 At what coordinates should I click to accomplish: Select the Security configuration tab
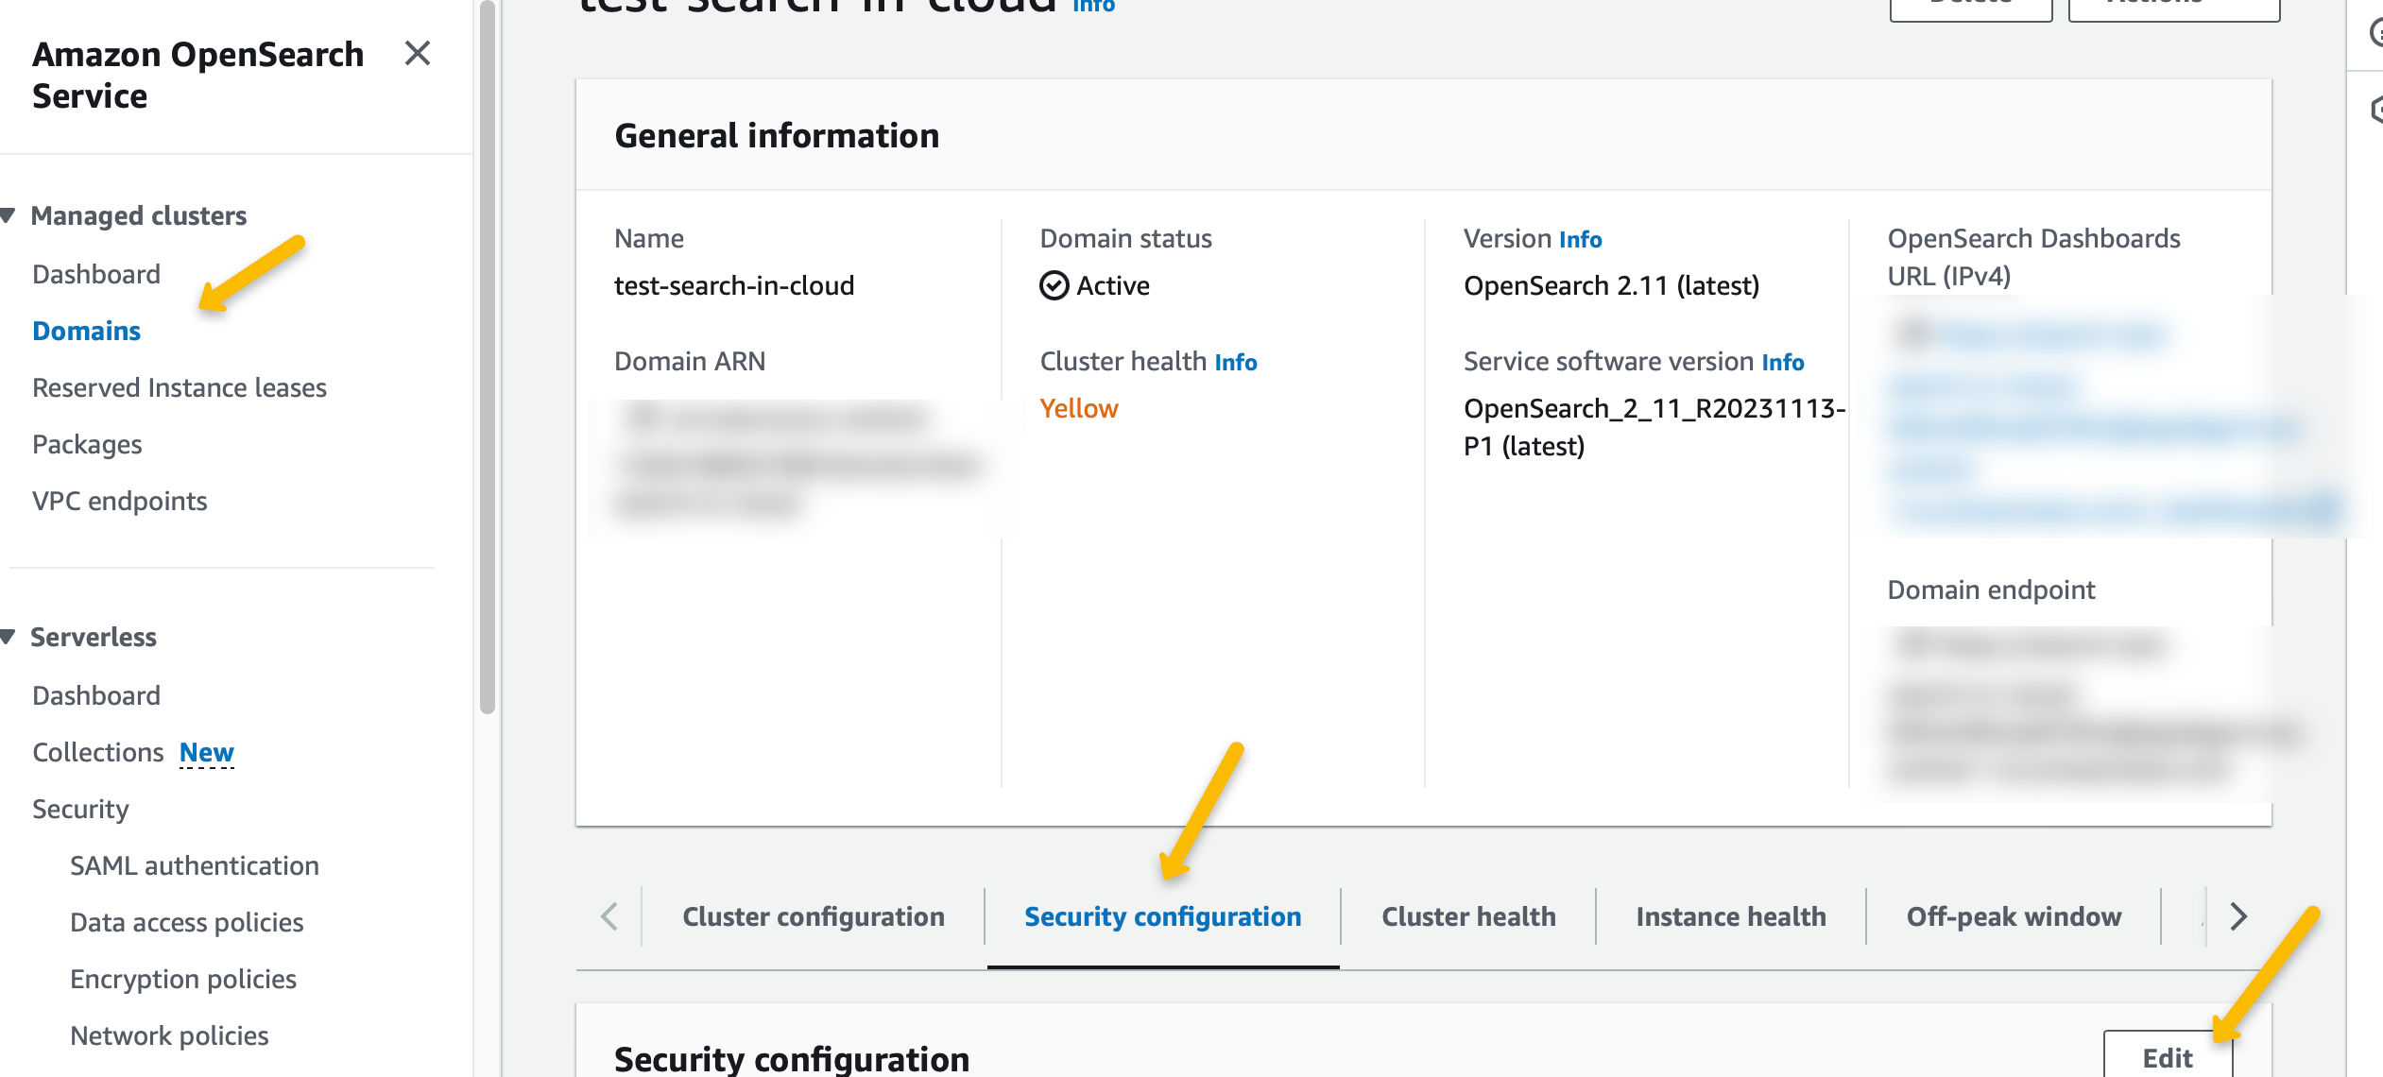click(1163, 916)
